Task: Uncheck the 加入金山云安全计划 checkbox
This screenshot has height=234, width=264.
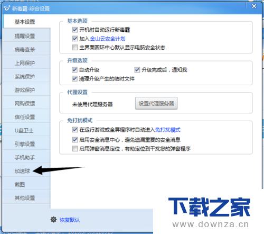Action: [75, 38]
